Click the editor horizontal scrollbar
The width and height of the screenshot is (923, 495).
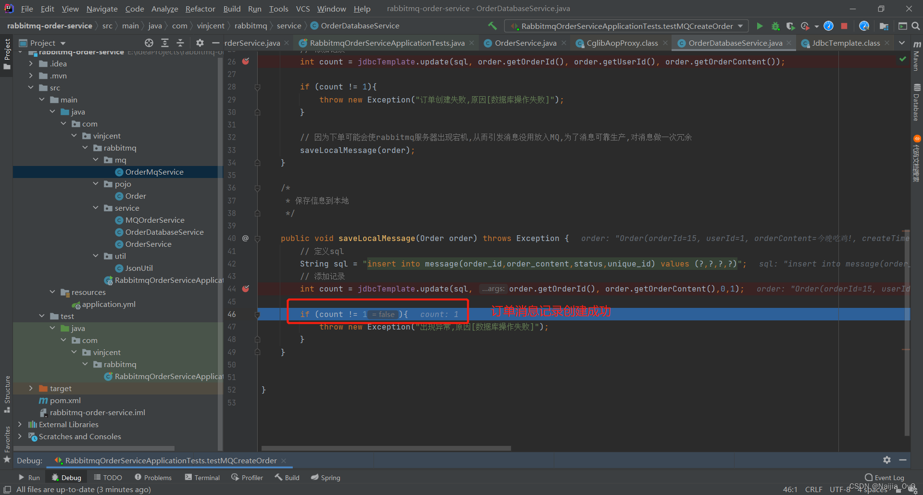click(385, 448)
